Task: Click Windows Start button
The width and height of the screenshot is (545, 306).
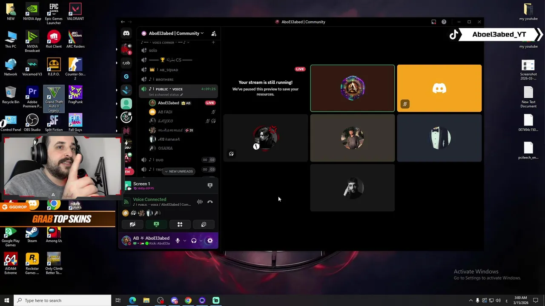Action: click(6, 300)
